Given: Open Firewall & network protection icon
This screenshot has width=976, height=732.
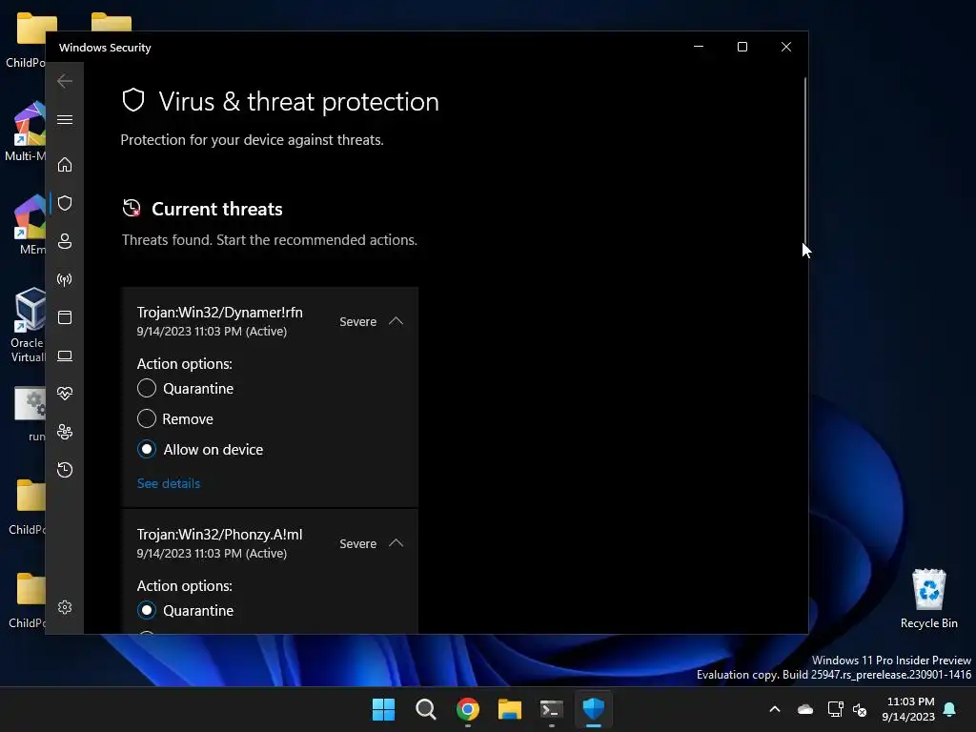Looking at the screenshot, I should 65,279.
